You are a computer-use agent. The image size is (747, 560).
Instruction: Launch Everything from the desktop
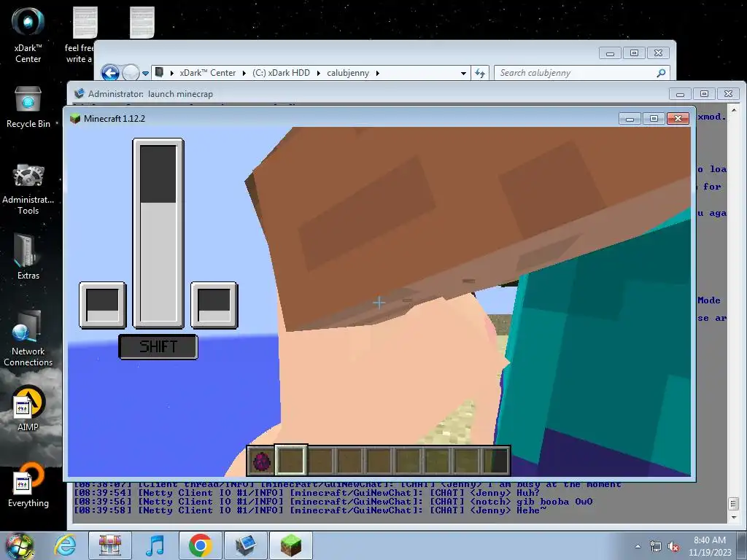28,485
